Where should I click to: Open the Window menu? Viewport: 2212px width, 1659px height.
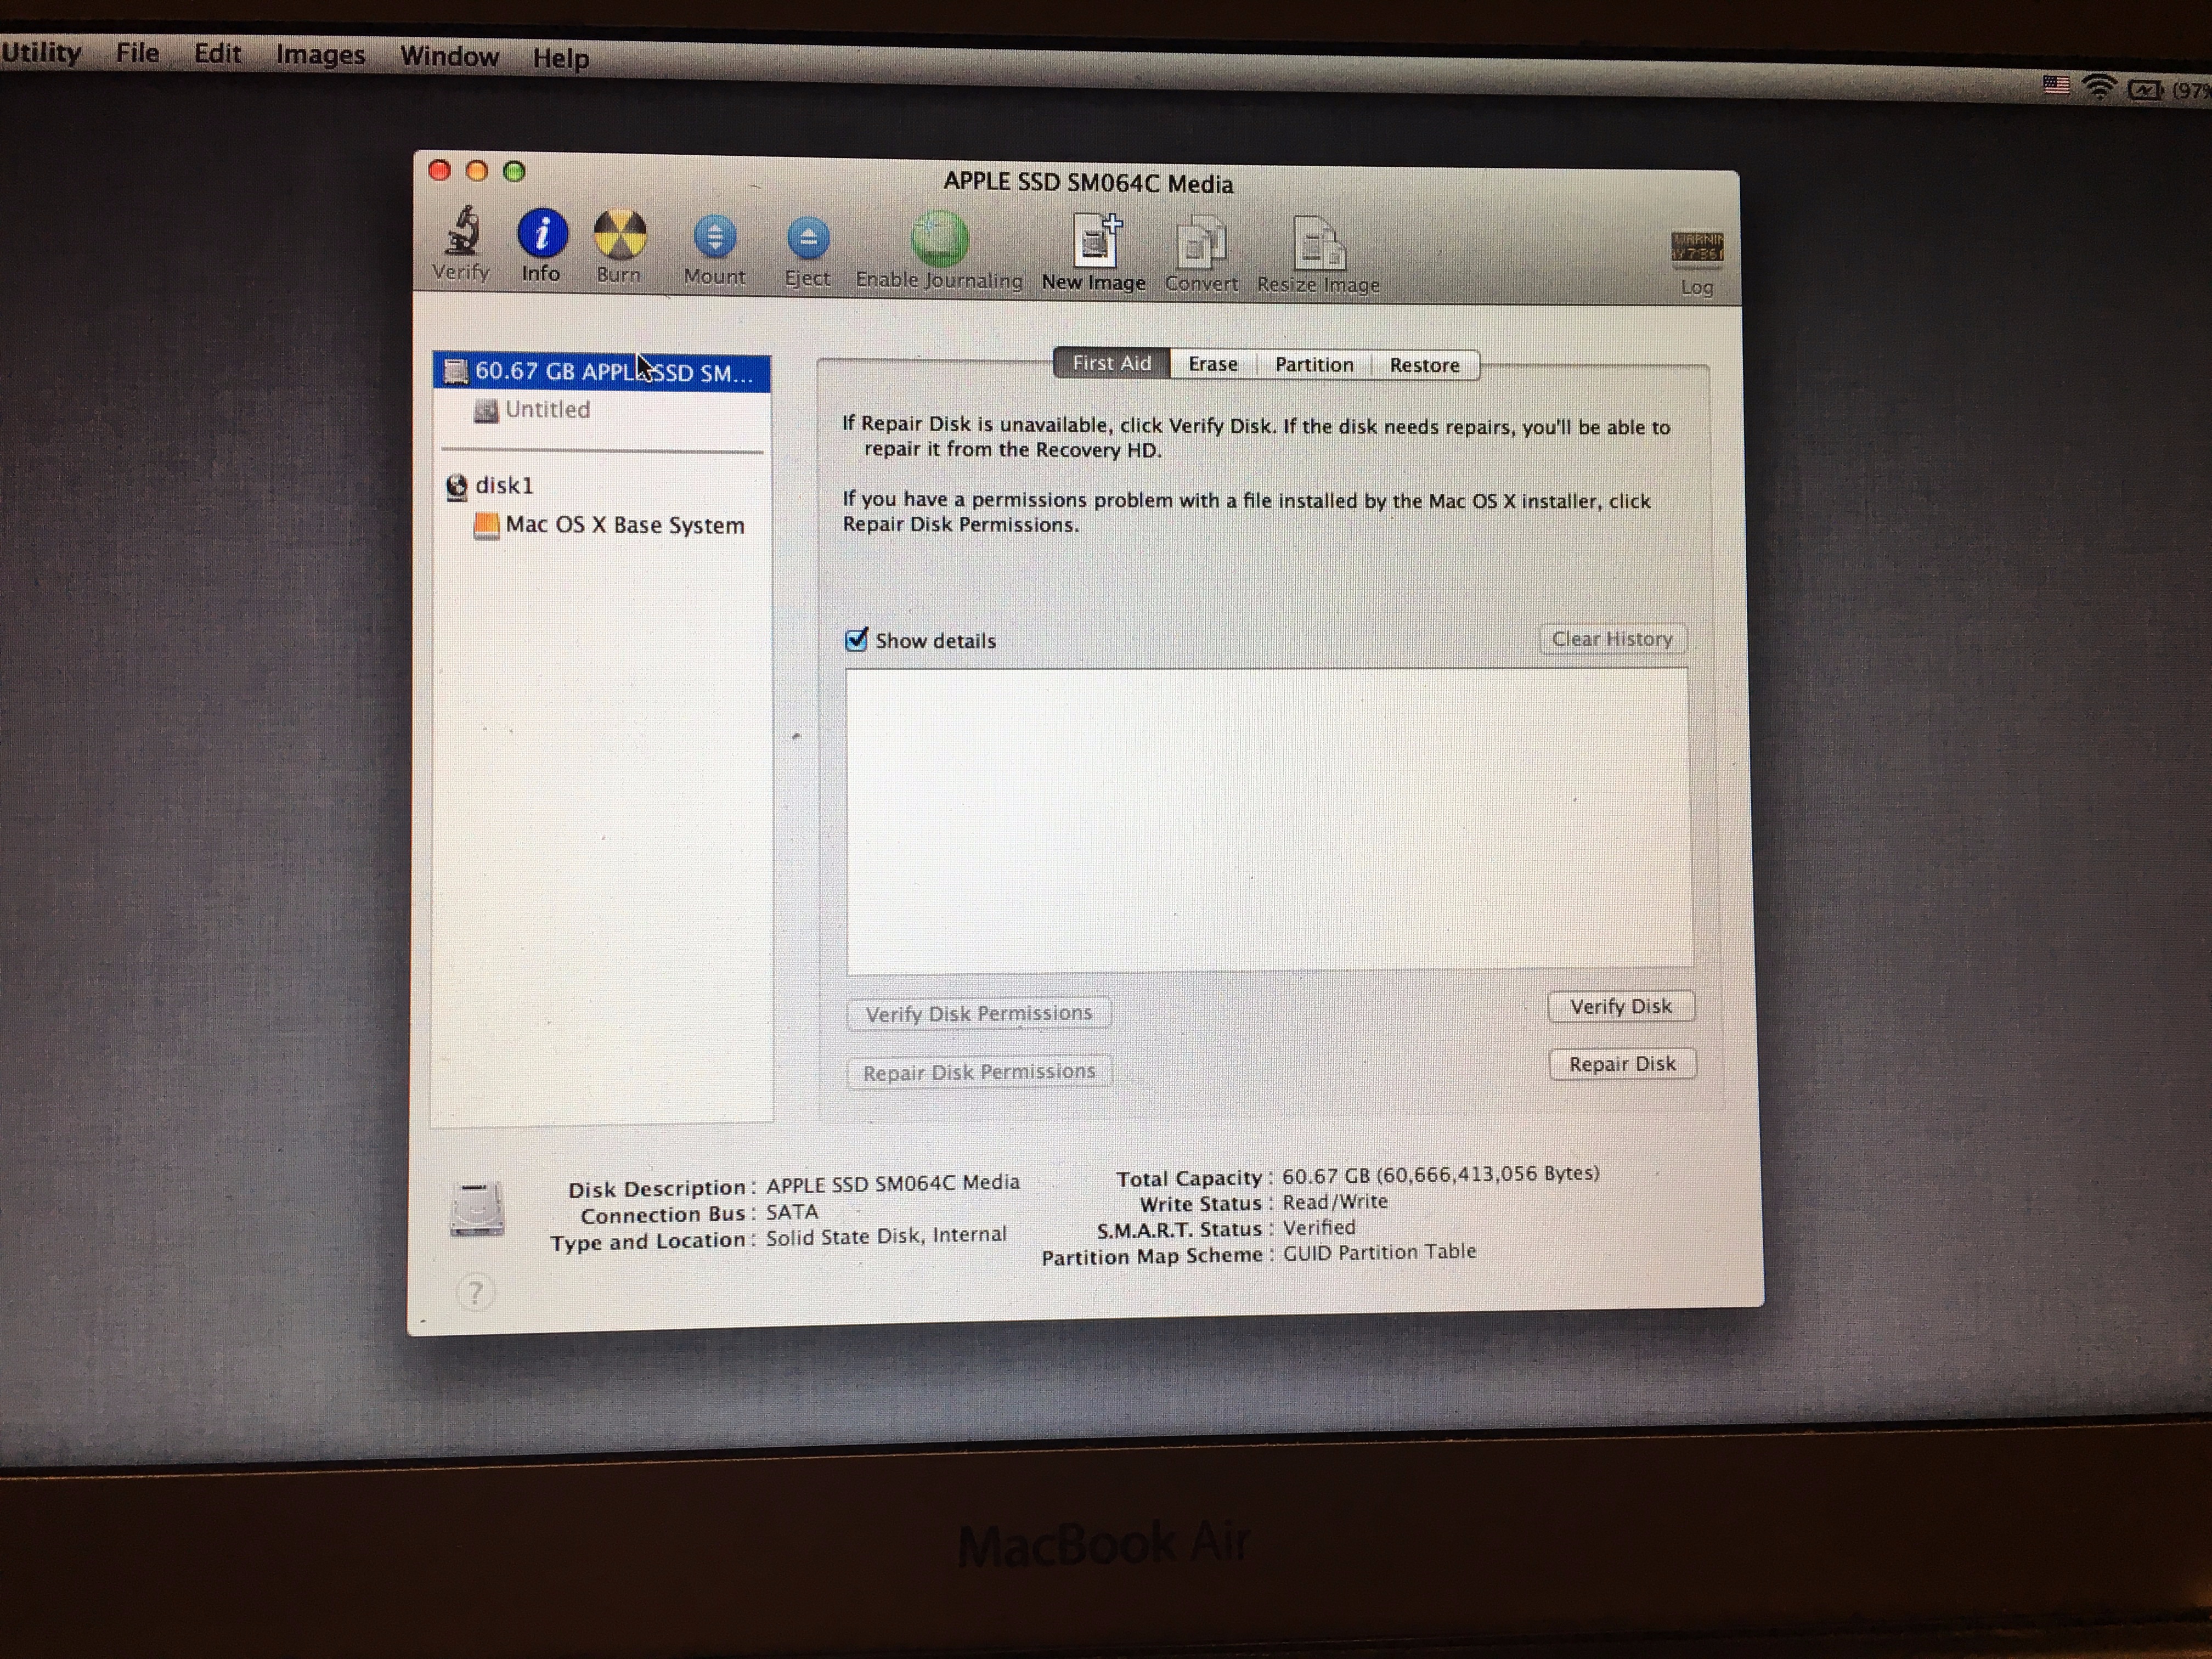pyautogui.click(x=450, y=56)
